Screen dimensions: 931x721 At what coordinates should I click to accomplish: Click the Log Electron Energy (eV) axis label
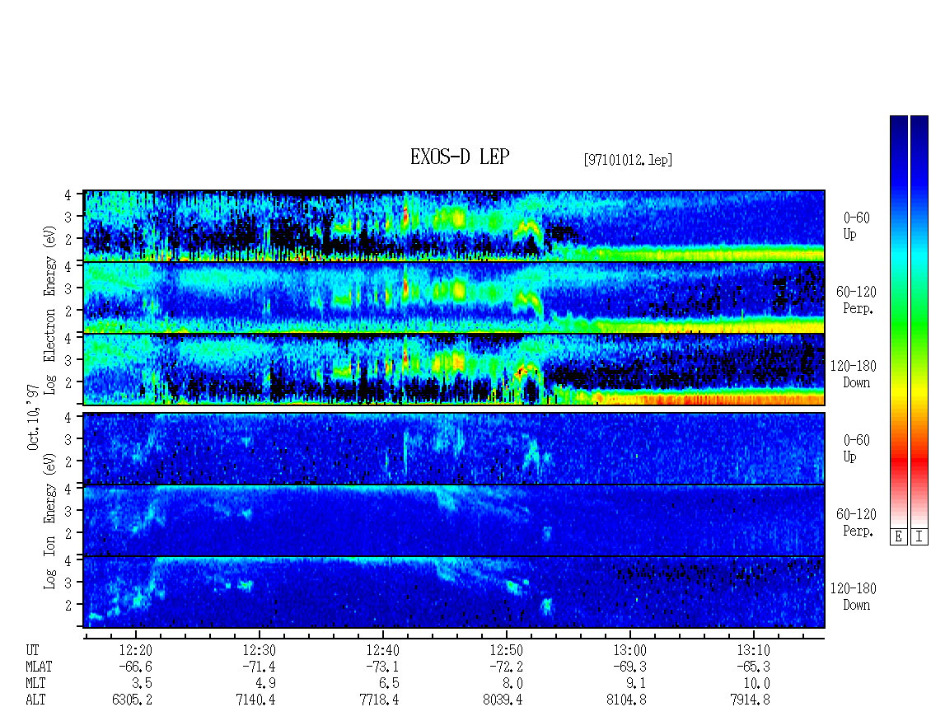50,309
